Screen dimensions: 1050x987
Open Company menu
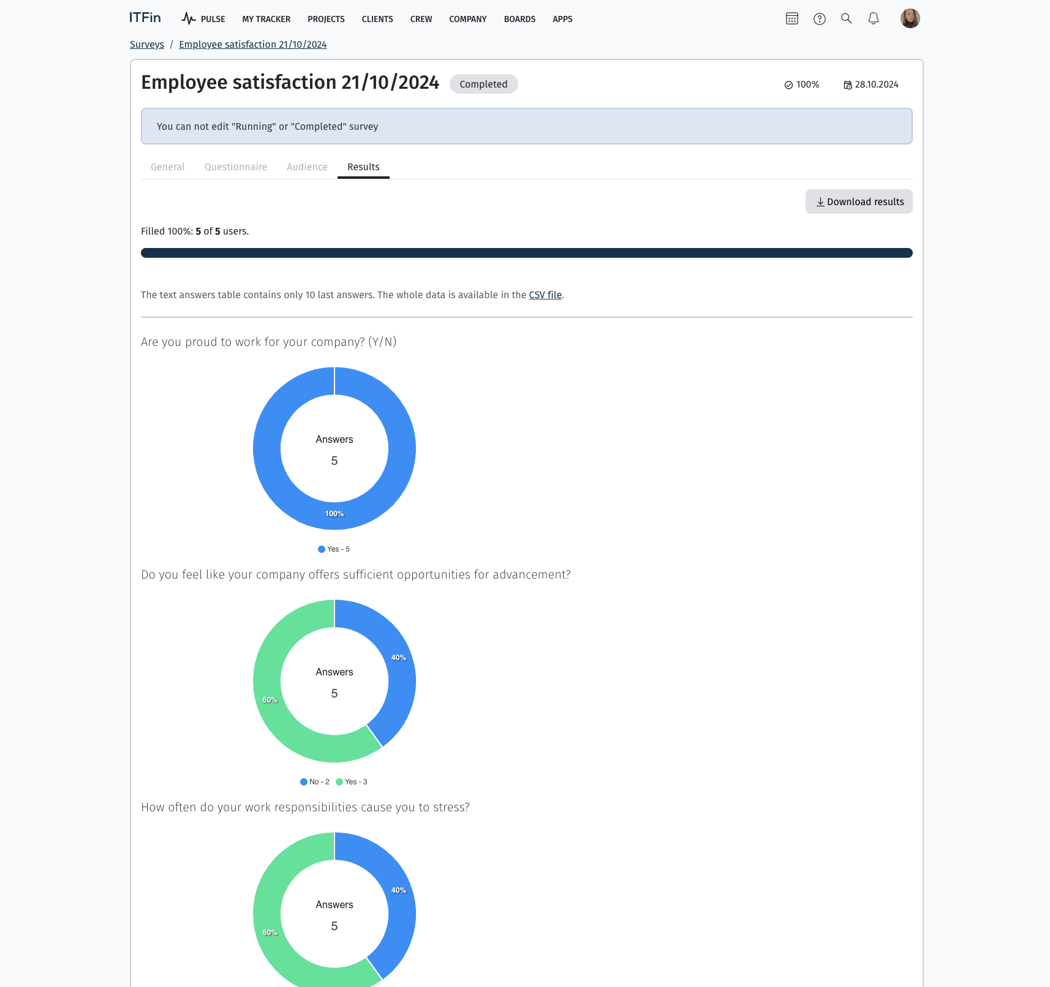tap(468, 19)
